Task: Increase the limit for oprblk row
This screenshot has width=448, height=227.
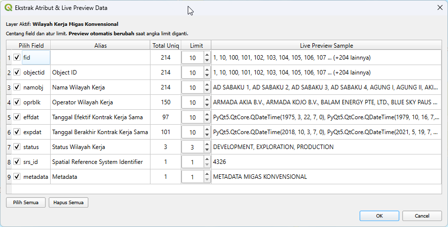Action: pos(207,99)
